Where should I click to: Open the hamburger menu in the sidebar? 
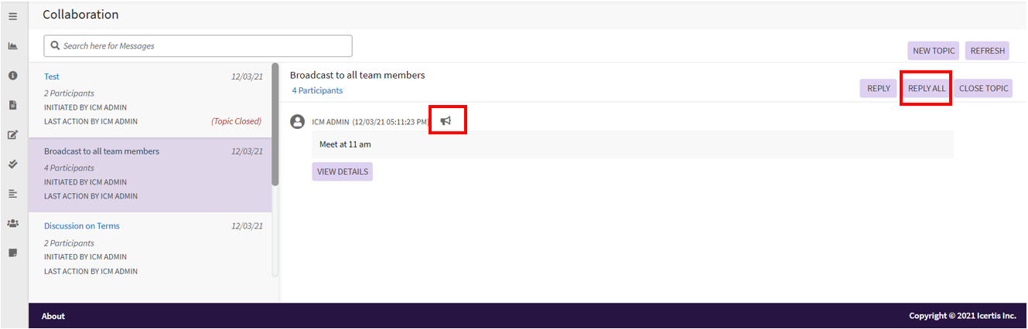point(12,16)
